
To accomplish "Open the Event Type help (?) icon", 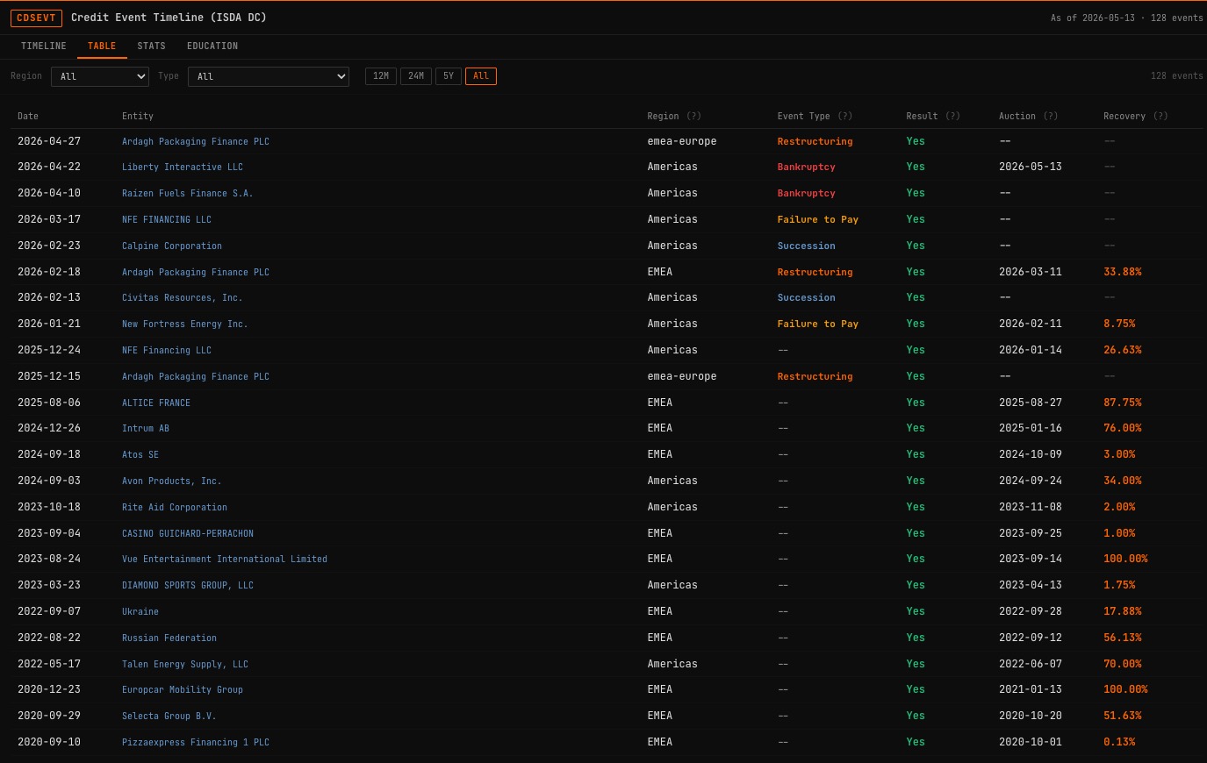I will tap(844, 116).
